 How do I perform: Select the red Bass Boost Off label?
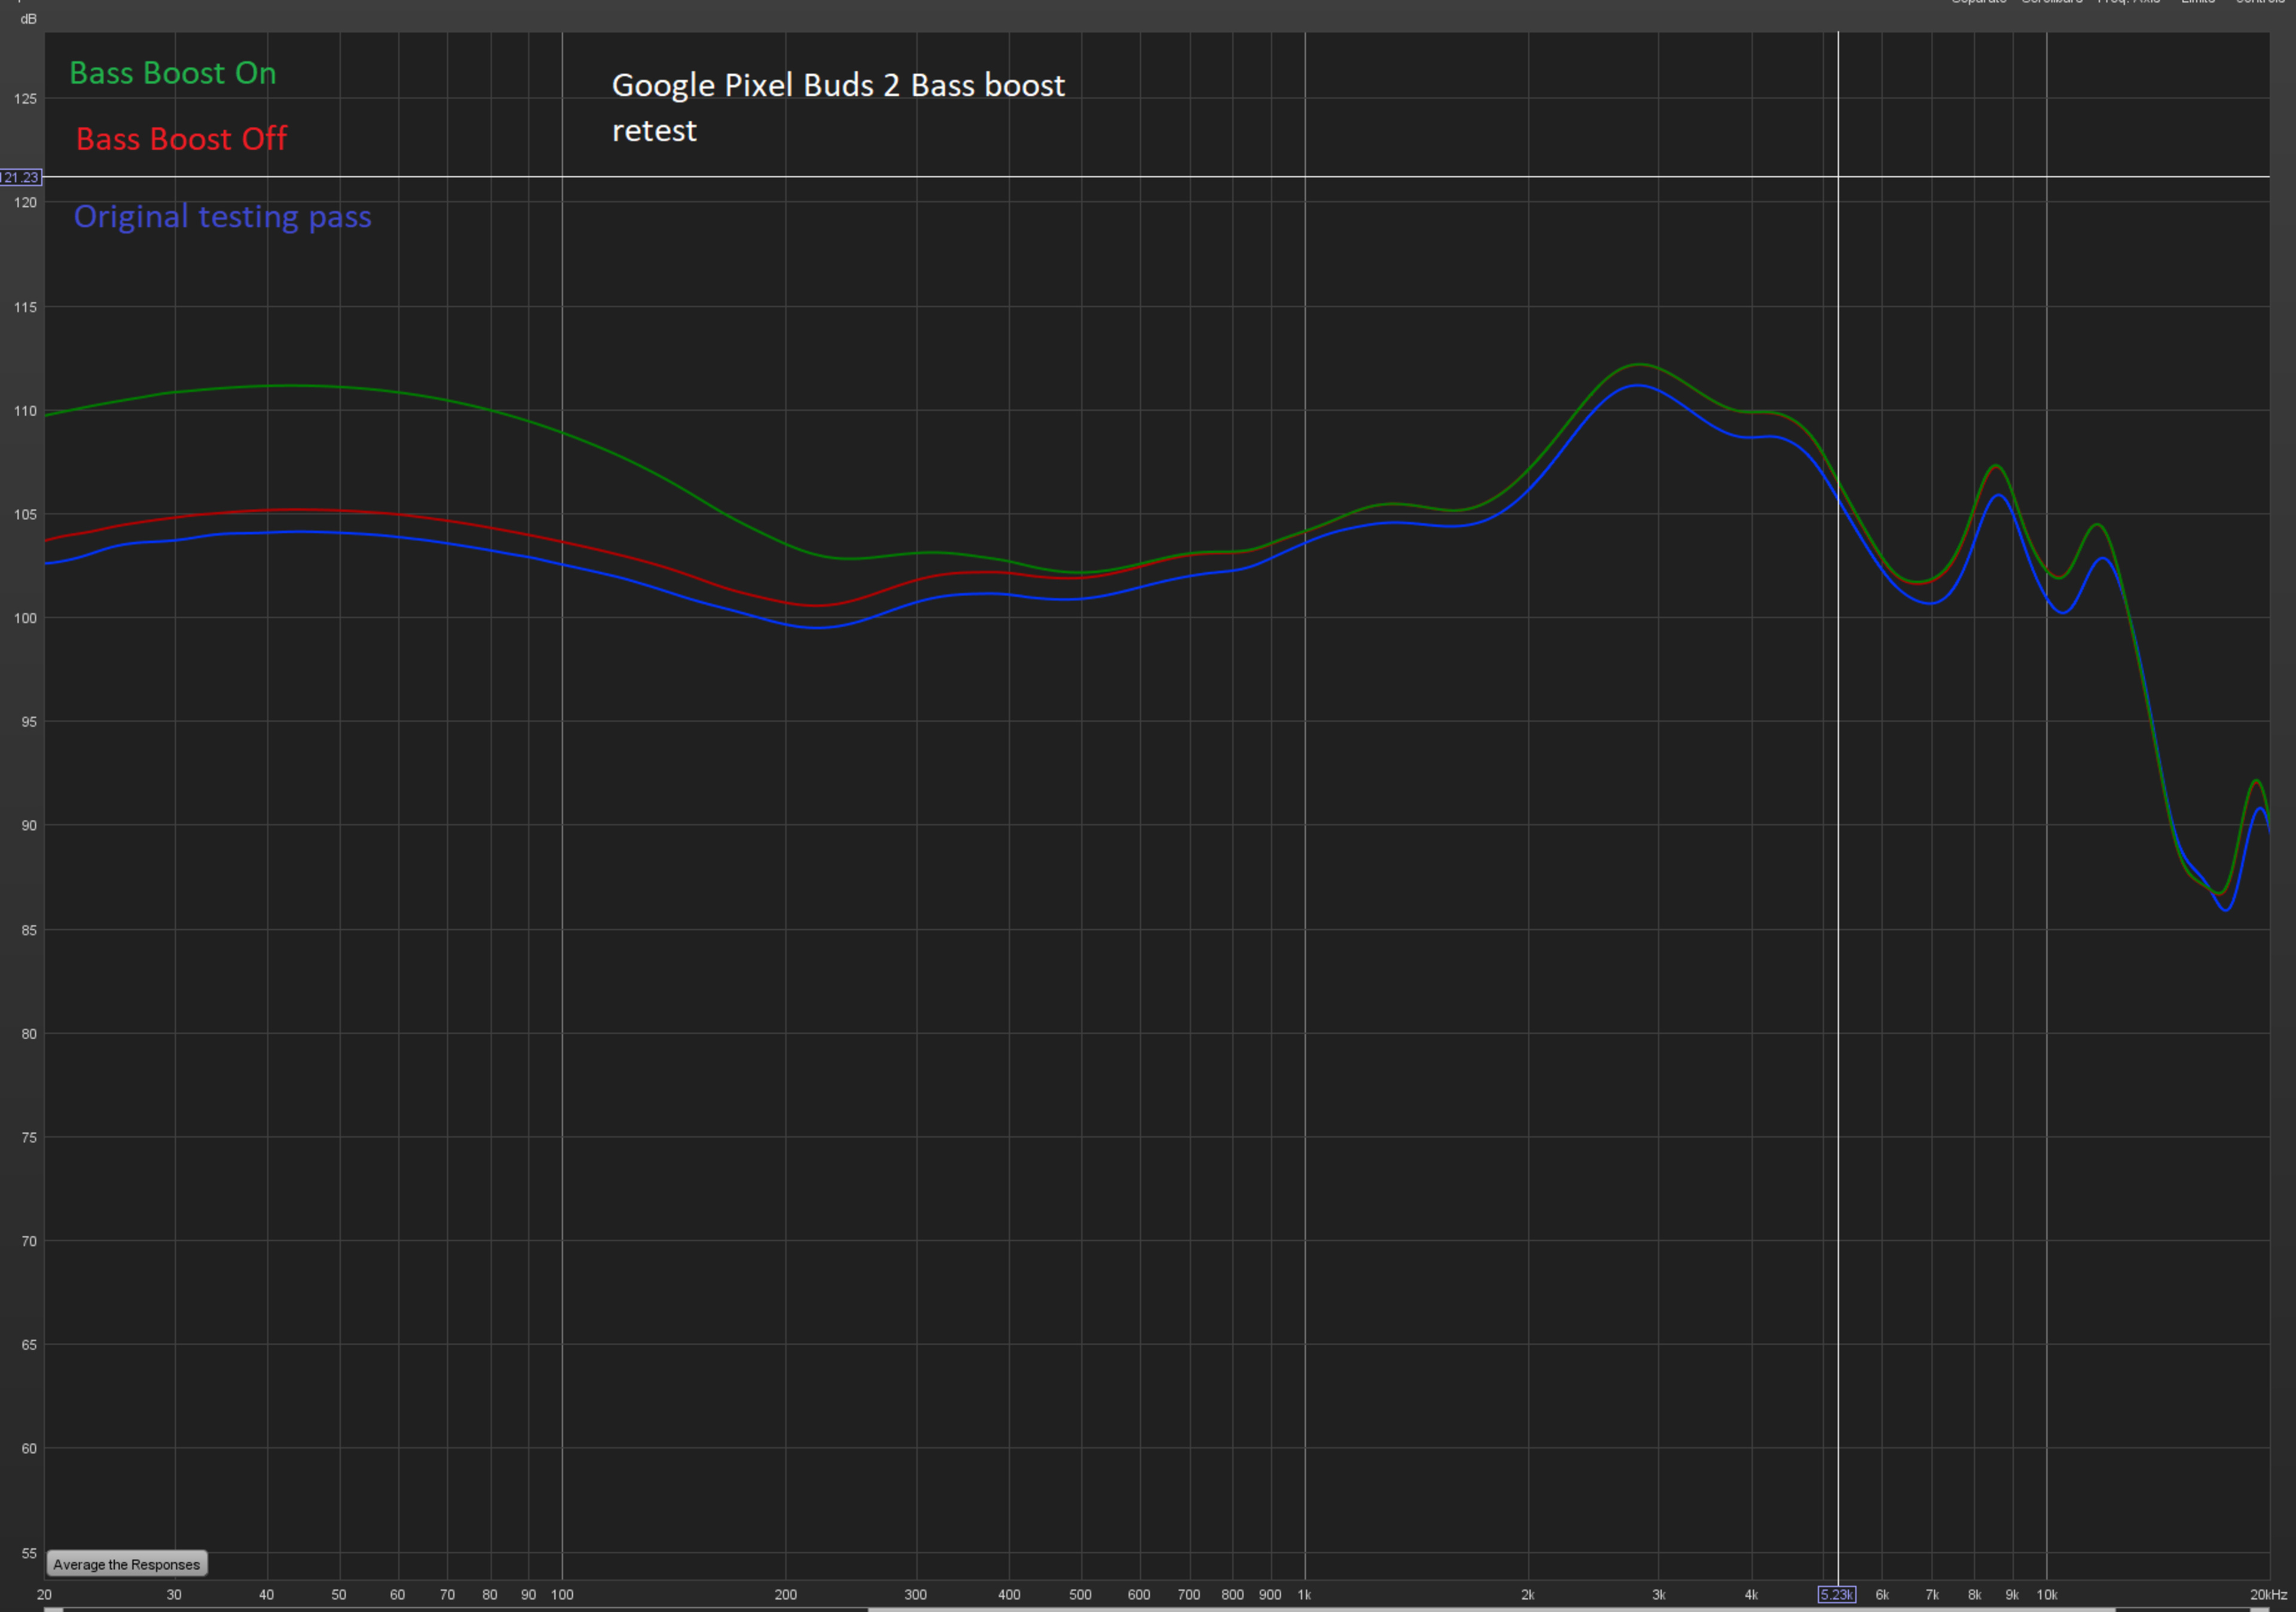181,138
